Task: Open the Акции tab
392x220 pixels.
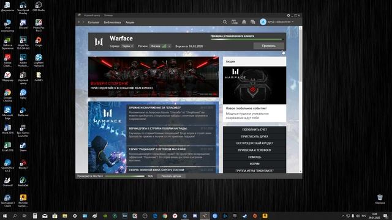Action: point(130,22)
